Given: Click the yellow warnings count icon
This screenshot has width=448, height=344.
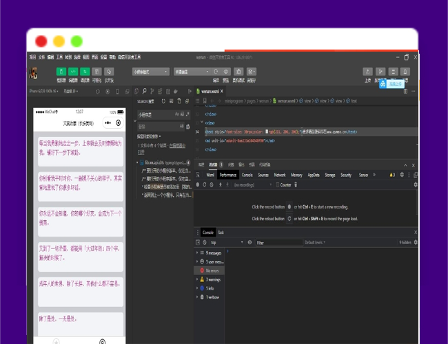Looking at the screenshot, I should (202, 279).
